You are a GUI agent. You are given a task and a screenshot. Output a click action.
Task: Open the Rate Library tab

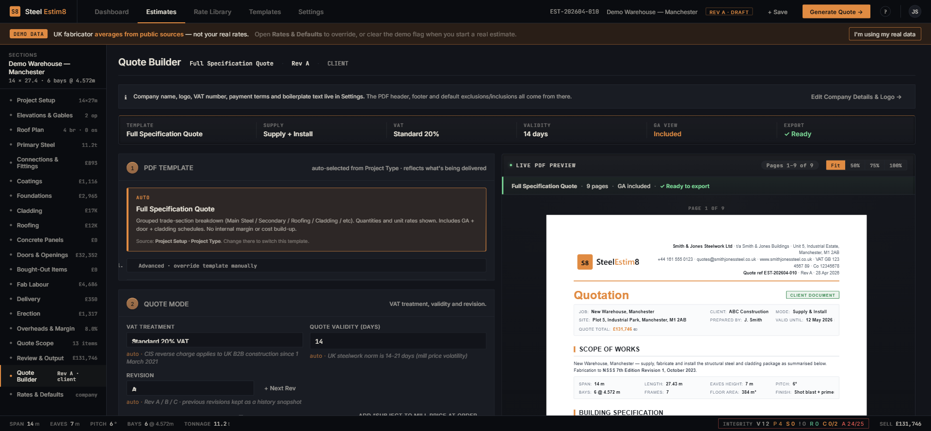click(212, 12)
